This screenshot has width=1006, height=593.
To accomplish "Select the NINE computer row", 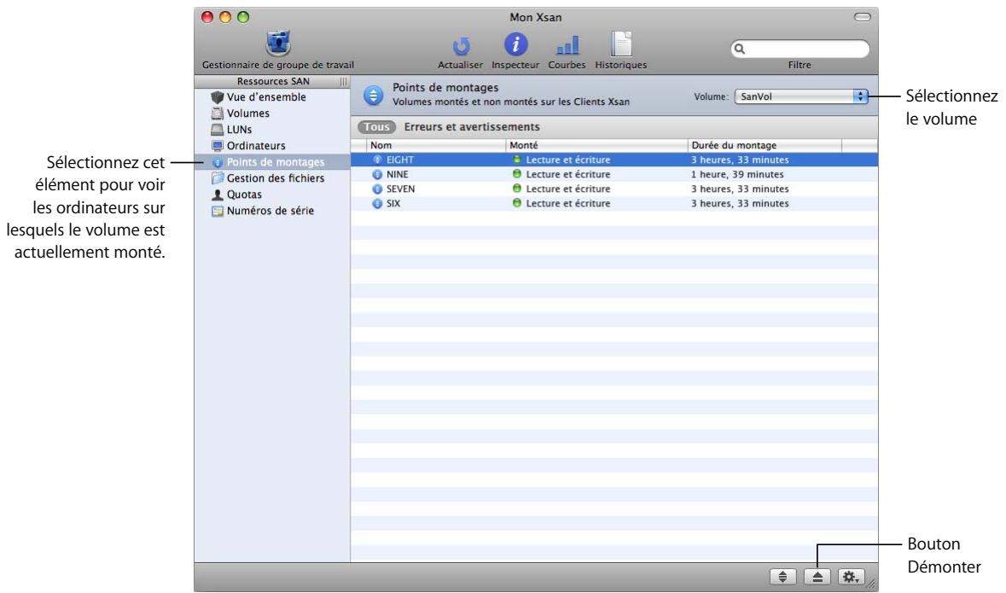I will (x=614, y=175).
